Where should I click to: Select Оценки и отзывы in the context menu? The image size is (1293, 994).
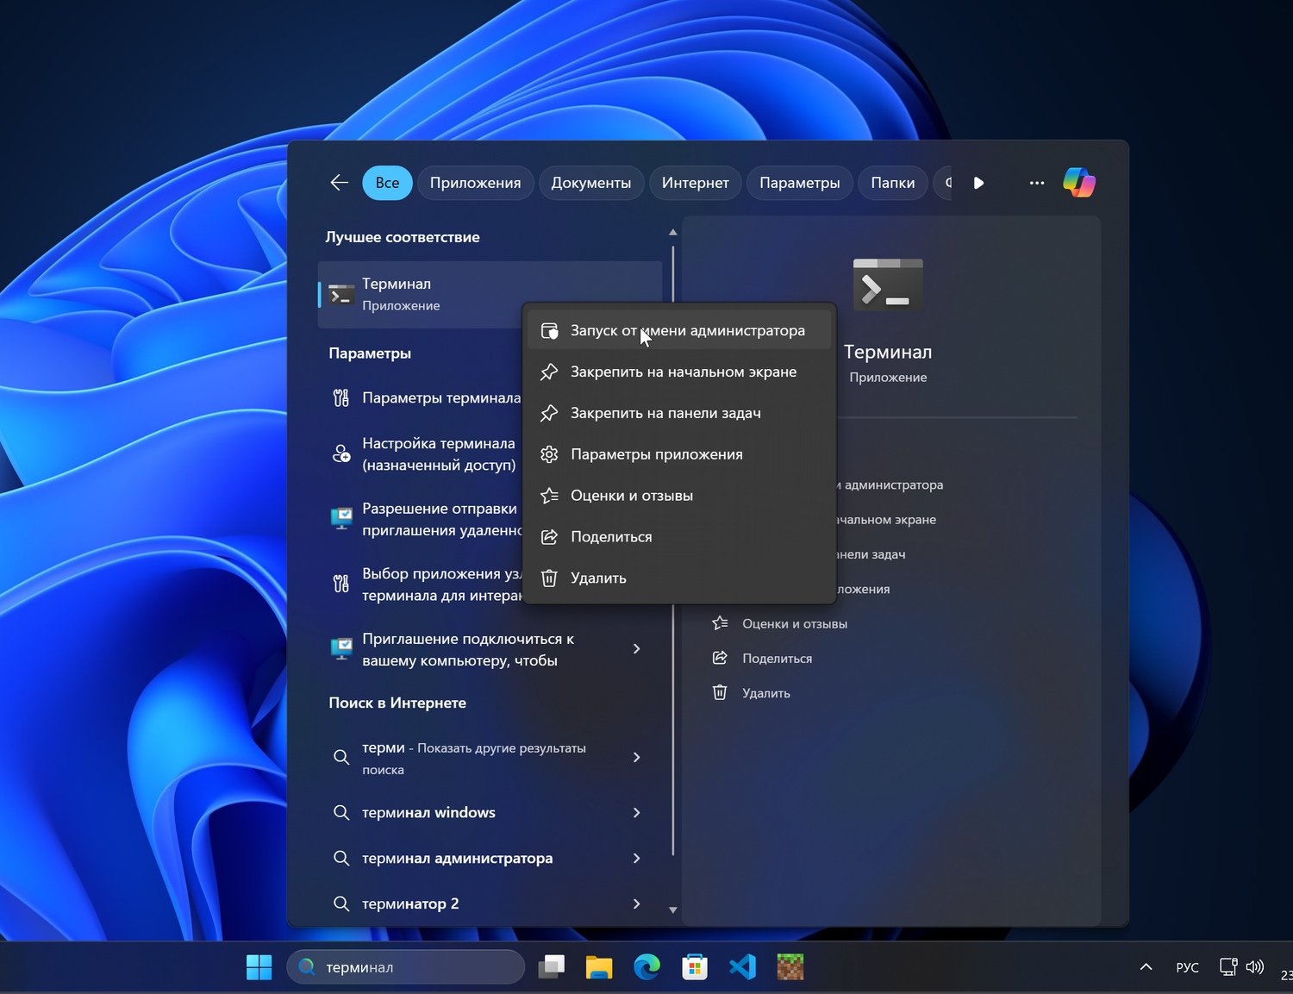(679, 496)
